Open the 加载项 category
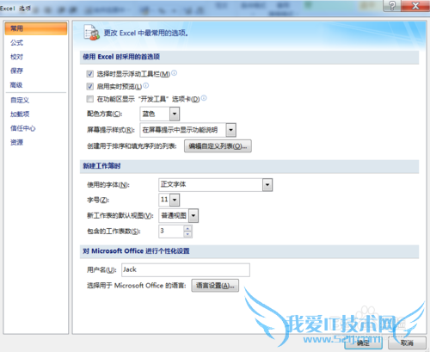430x352 pixels. [20, 114]
